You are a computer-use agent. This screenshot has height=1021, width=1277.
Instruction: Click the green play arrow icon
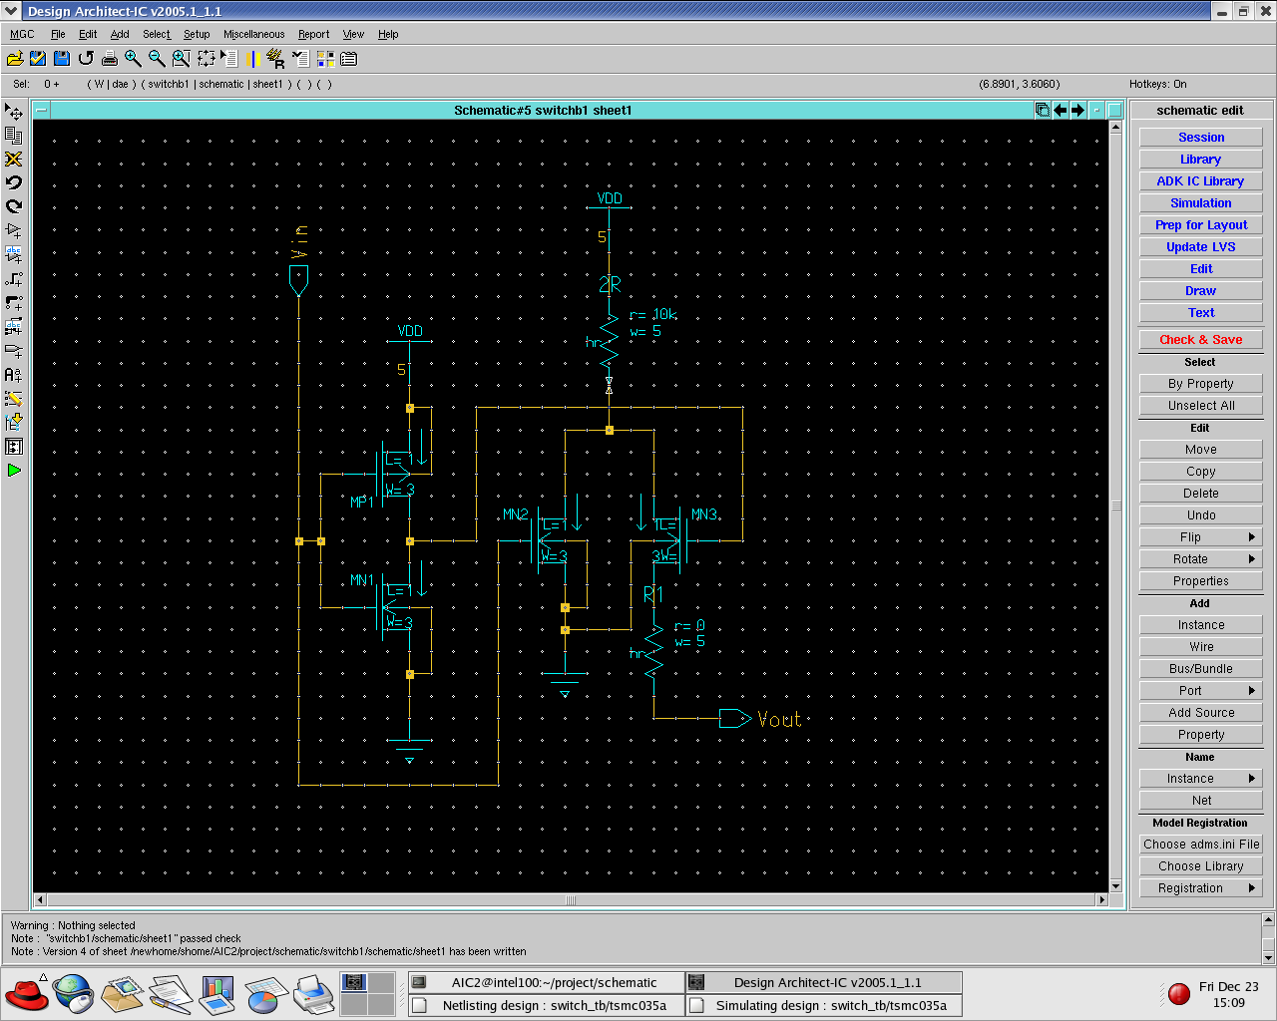14,471
